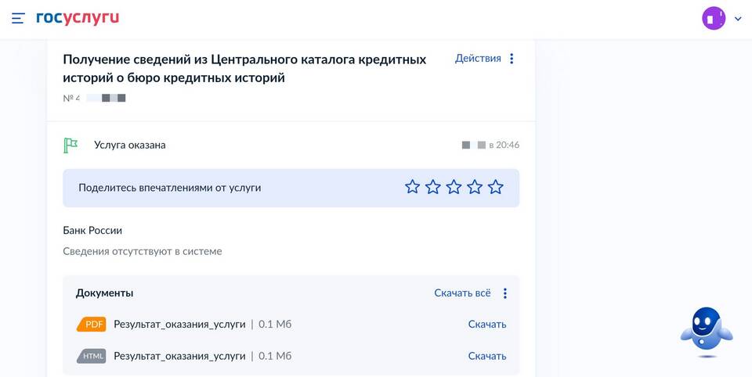Click the PDF file type badge
This screenshot has height=377, width=752.
(92, 325)
